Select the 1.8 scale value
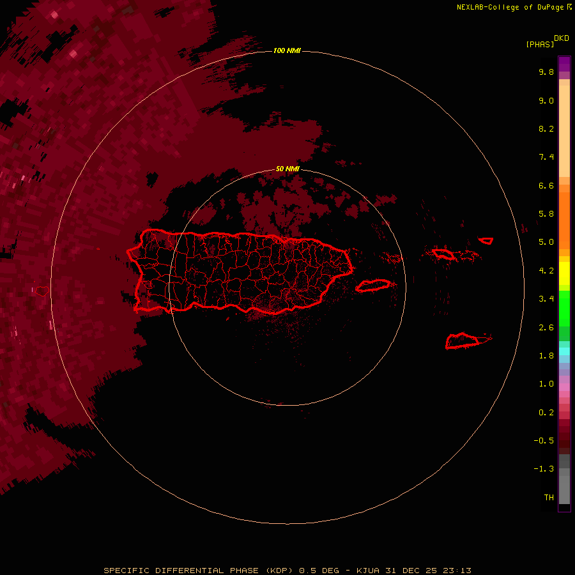 [546, 356]
